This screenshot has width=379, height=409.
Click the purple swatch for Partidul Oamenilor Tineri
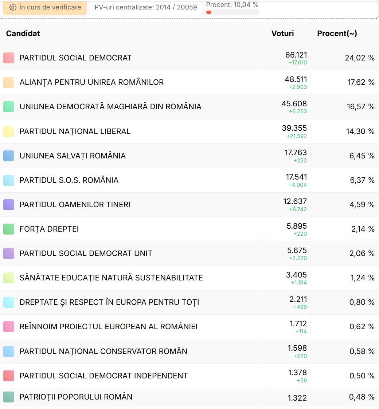[9, 205]
